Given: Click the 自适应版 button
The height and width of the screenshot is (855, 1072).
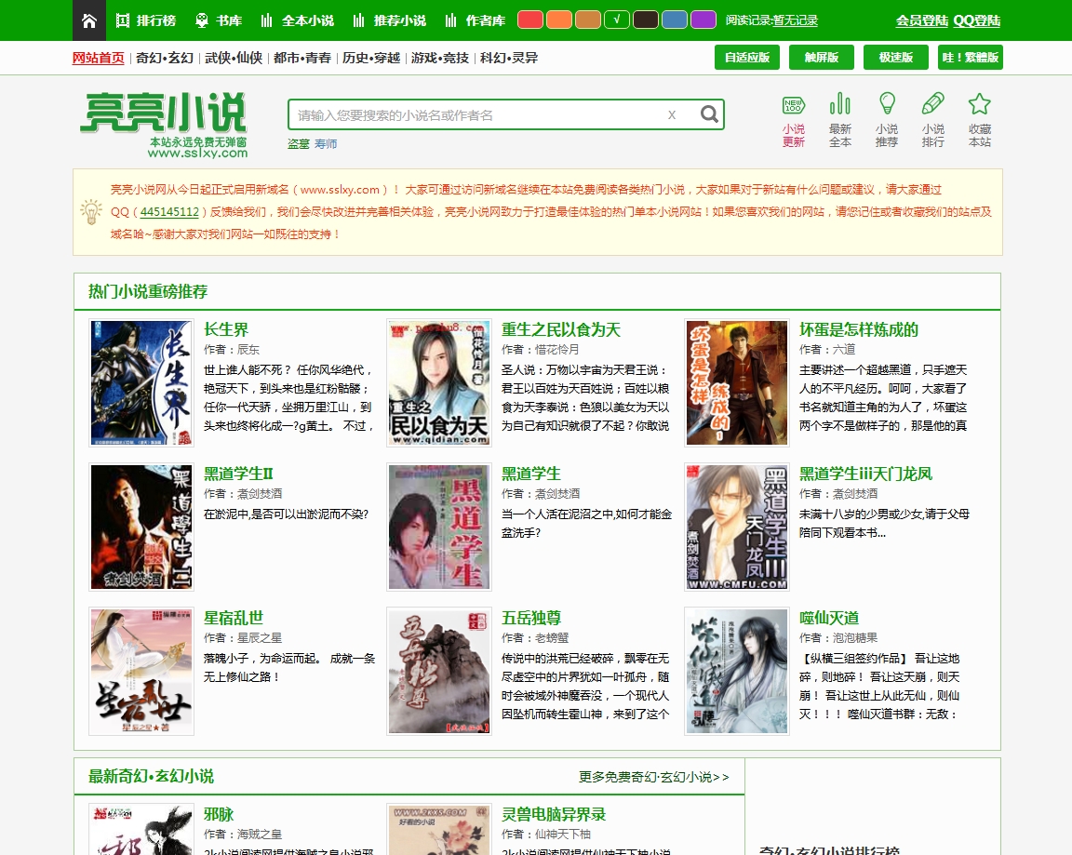Looking at the screenshot, I should (x=747, y=58).
